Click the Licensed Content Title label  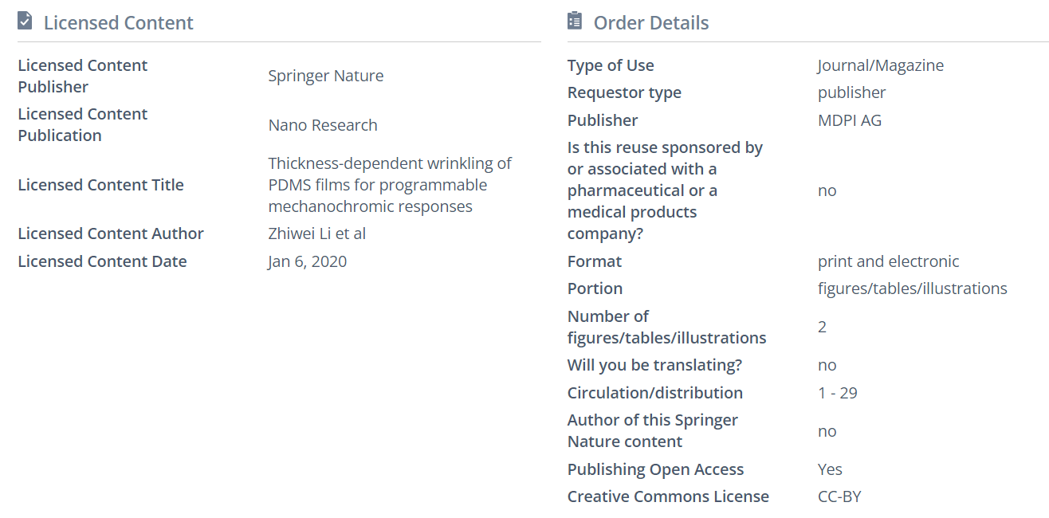coord(100,185)
